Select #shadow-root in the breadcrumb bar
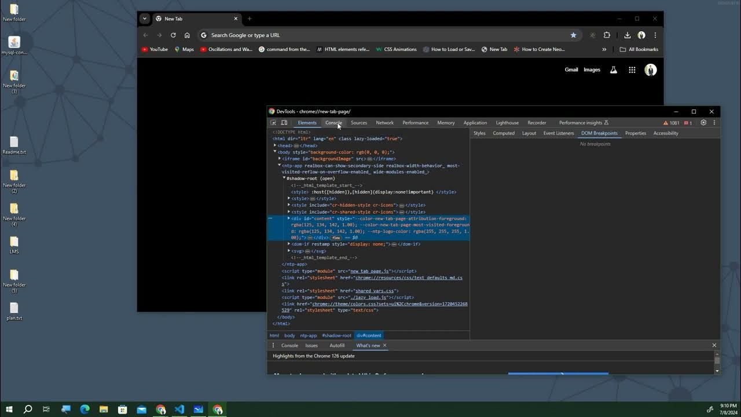Screen dimensions: 741x417 337,335
